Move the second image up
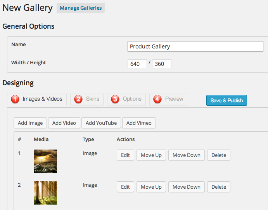The height and width of the screenshot is (210, 268). (151, 187)
